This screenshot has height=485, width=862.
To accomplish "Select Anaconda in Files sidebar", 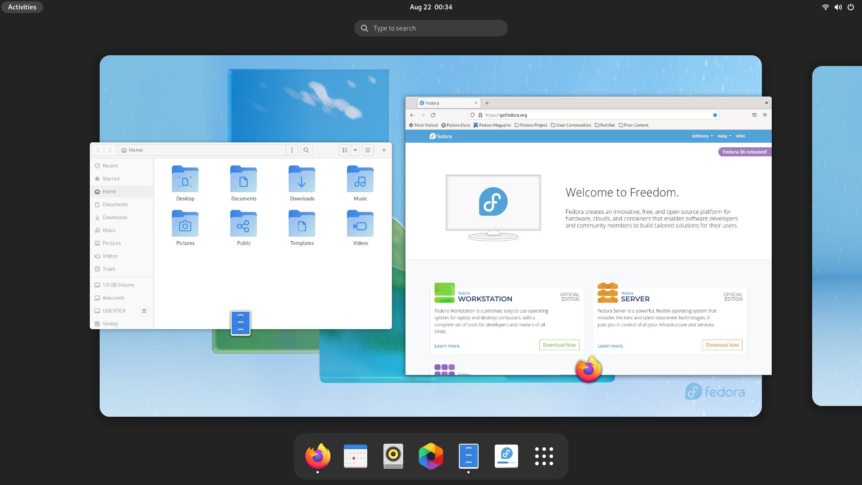I will (122, 298).
